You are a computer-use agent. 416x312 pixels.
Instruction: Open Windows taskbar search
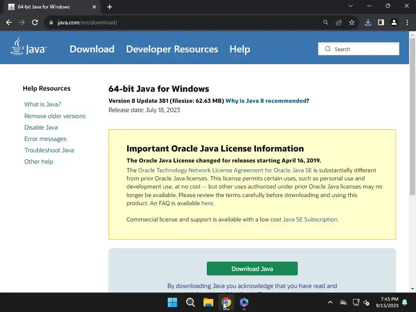point(190,302)
